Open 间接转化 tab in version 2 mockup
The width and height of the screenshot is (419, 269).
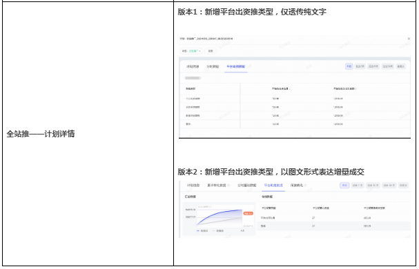coord(297,185)
